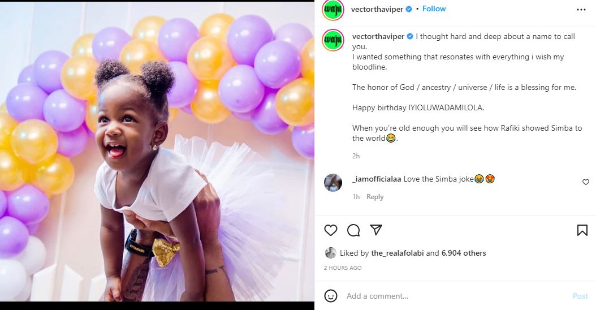Image resolution: width=596 pixels, height=310 pixels.
Task: Reply to _iamofficialaa's comment
Action: (x=375, y=197)
